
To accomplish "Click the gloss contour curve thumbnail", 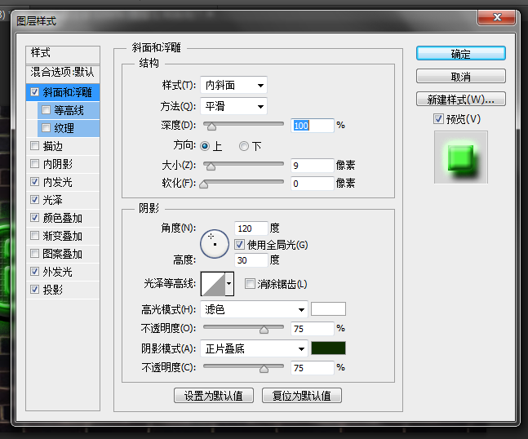I will 212,284.
